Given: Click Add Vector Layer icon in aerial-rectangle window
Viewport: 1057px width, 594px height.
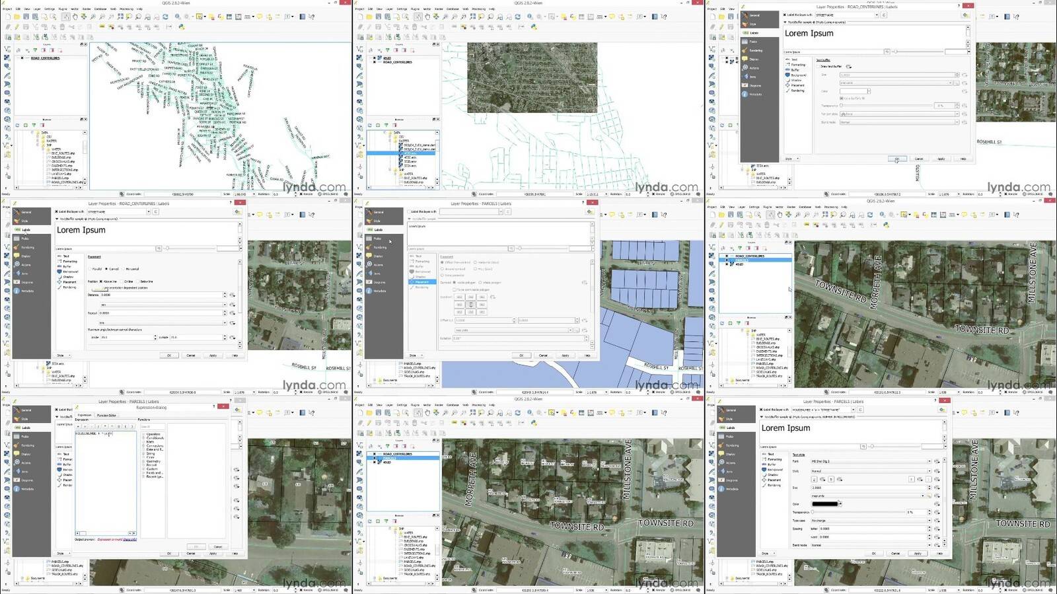Looking at the screenshot, I should (359, 49).
